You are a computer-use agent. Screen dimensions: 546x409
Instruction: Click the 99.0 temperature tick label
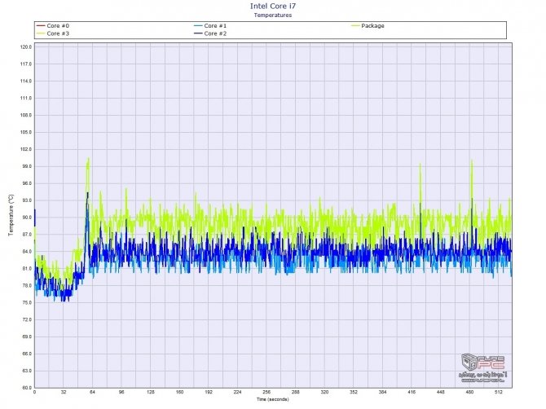click(26, 166)
